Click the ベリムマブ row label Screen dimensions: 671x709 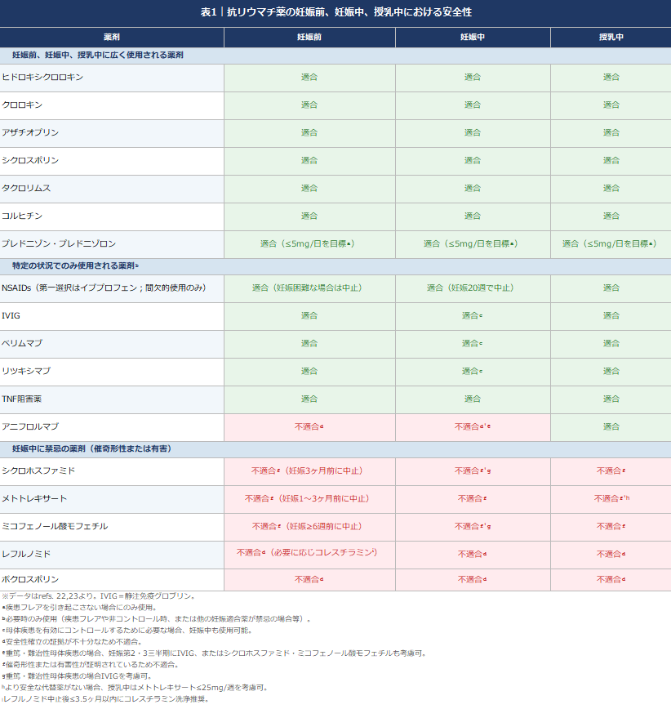coord(22,344)
